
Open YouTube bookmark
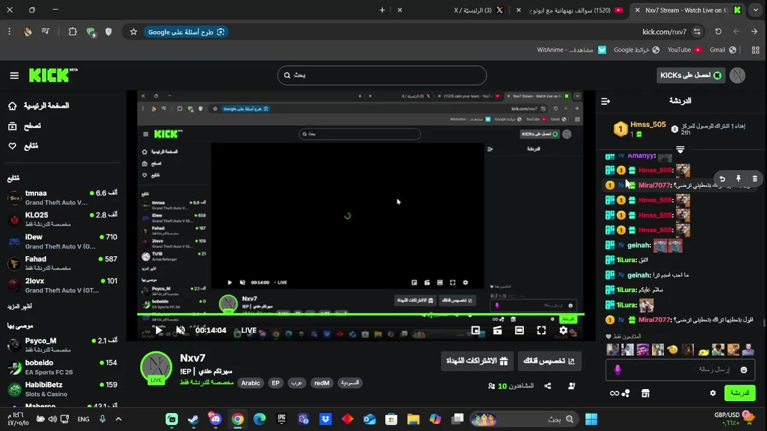[x=684, y=50]
